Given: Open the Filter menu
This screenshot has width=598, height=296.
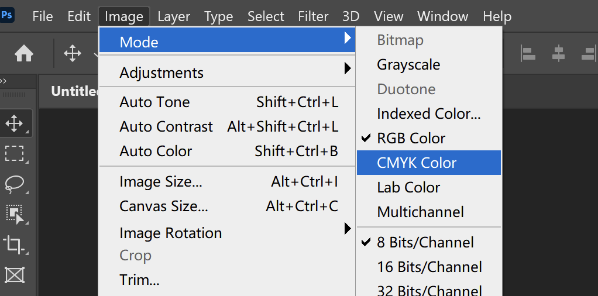Looking at the screenshot, I should [x=313, y=16].
